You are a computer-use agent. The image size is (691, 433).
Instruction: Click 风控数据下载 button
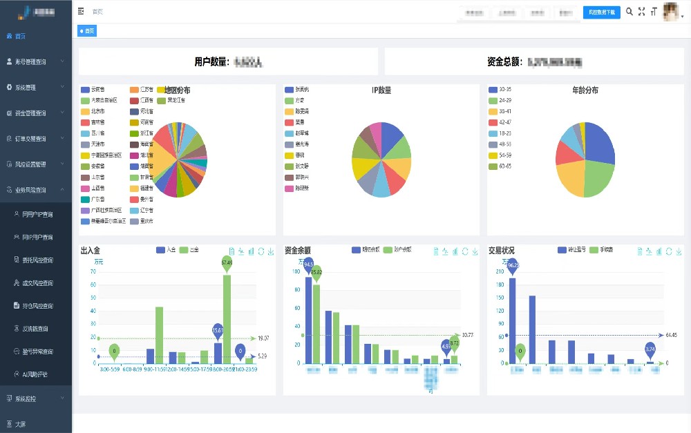[601, 12]
